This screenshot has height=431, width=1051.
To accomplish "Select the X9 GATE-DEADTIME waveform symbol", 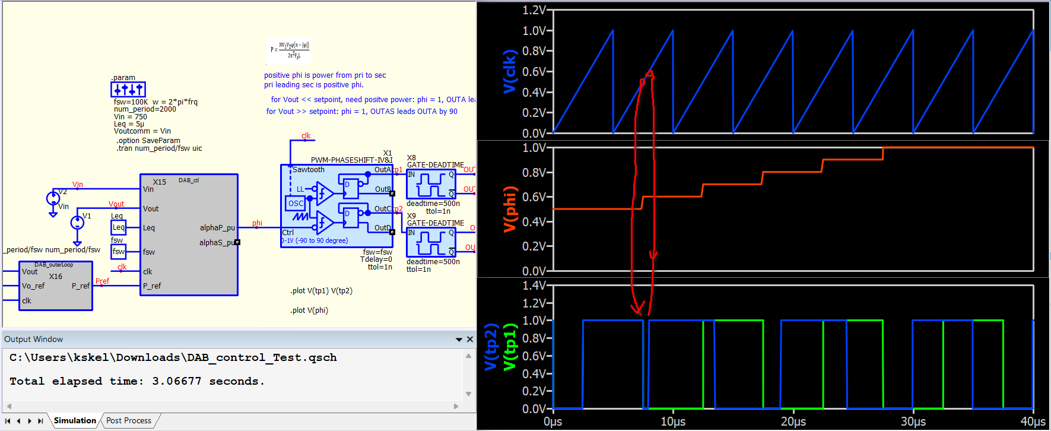I will pyautogui.click(x=431, y=242).
